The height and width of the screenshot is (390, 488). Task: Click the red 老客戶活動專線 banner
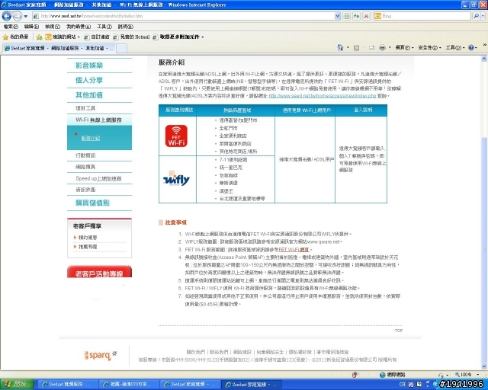(99, 272)
